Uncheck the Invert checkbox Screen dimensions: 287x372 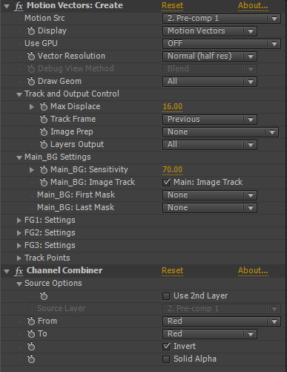click(x=166, y=347)
